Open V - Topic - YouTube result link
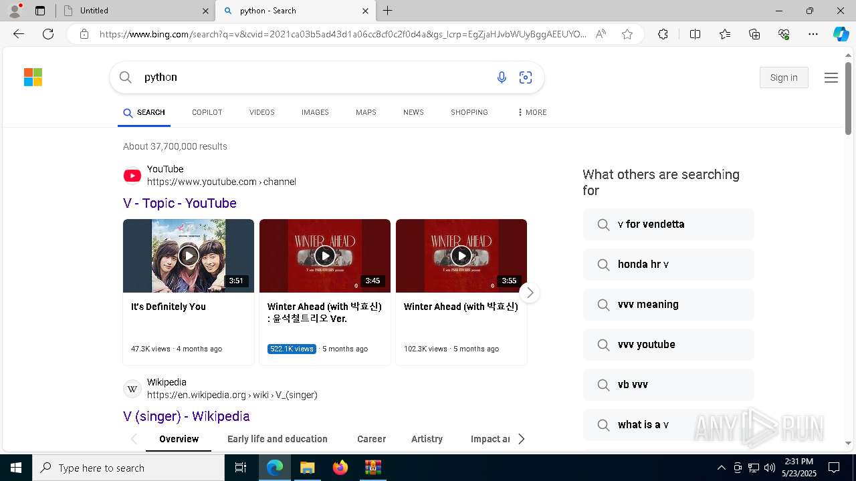Image resolution: width=856 pixels, height=481 pixels. pyautogui.click(x=180, y=203)
